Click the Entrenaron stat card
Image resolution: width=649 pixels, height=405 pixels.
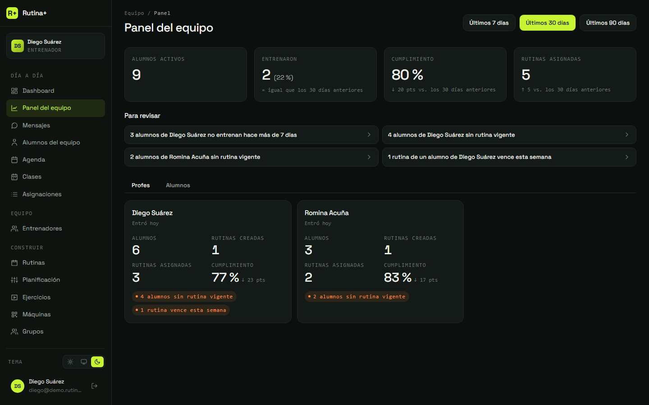[x=315, y=75]
